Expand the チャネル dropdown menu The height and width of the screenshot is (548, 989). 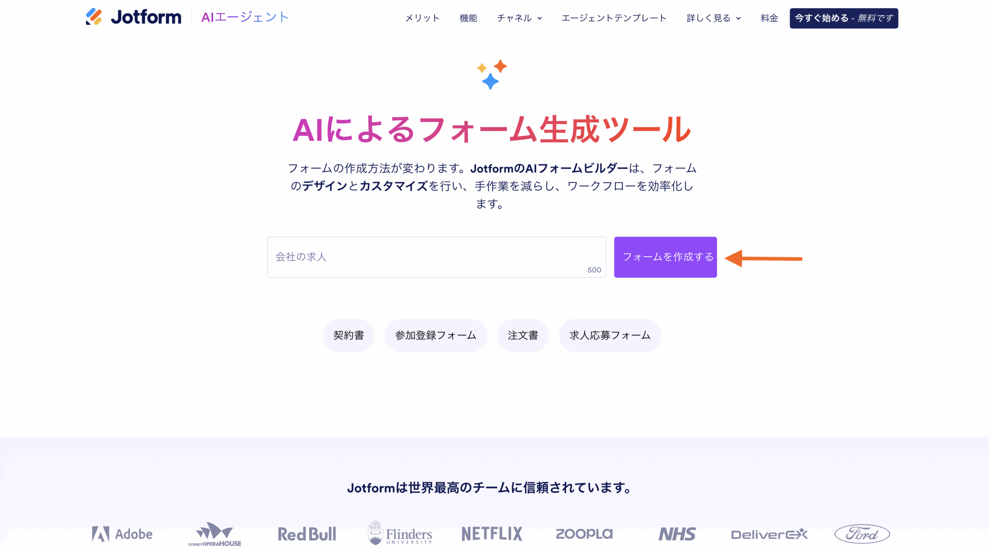click(x=519, y=18)
